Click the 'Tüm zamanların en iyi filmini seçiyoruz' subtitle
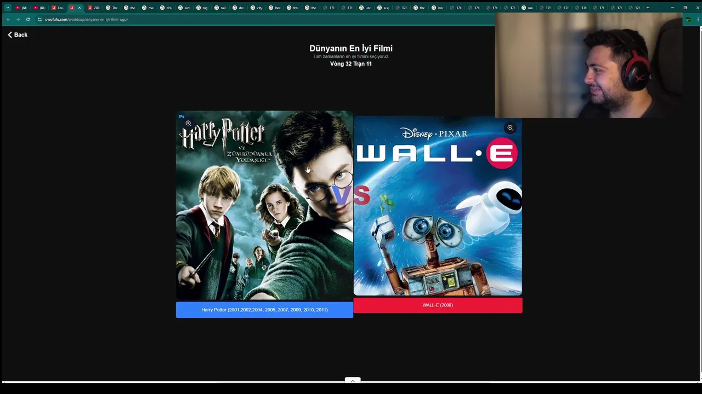 pos(351,56)
